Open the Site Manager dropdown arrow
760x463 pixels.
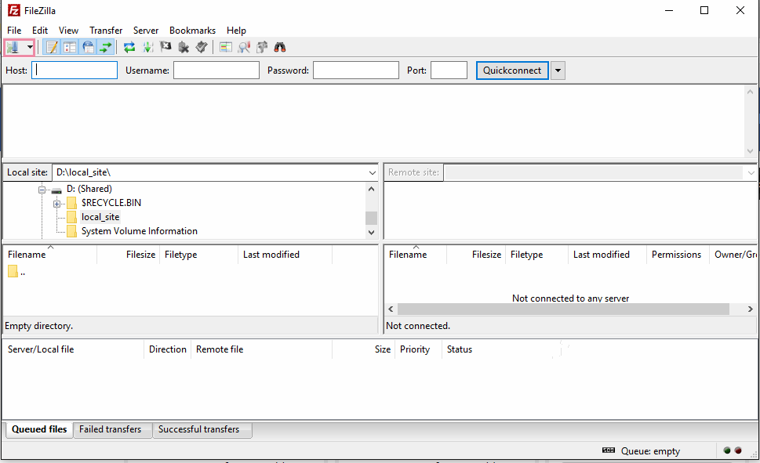click(x=30, y=48)
